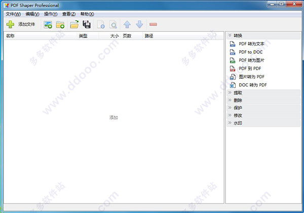This screenshot has height=213, width=304.
Task: Click the PDF 转为文本 icon
Action: tap(233, 44)
